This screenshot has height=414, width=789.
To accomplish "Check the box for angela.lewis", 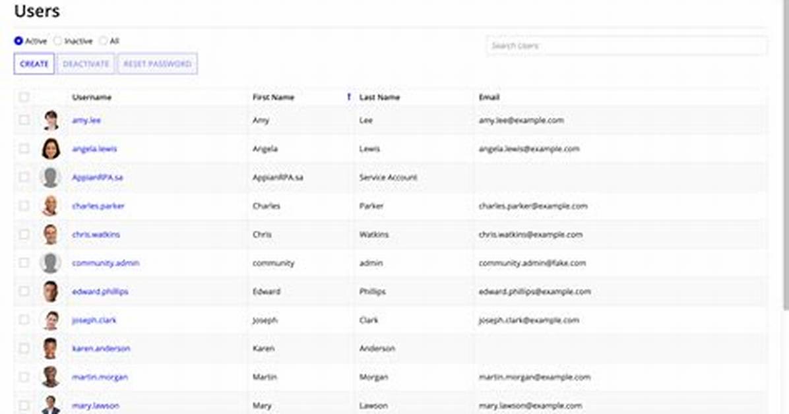I will click(24, 148).
